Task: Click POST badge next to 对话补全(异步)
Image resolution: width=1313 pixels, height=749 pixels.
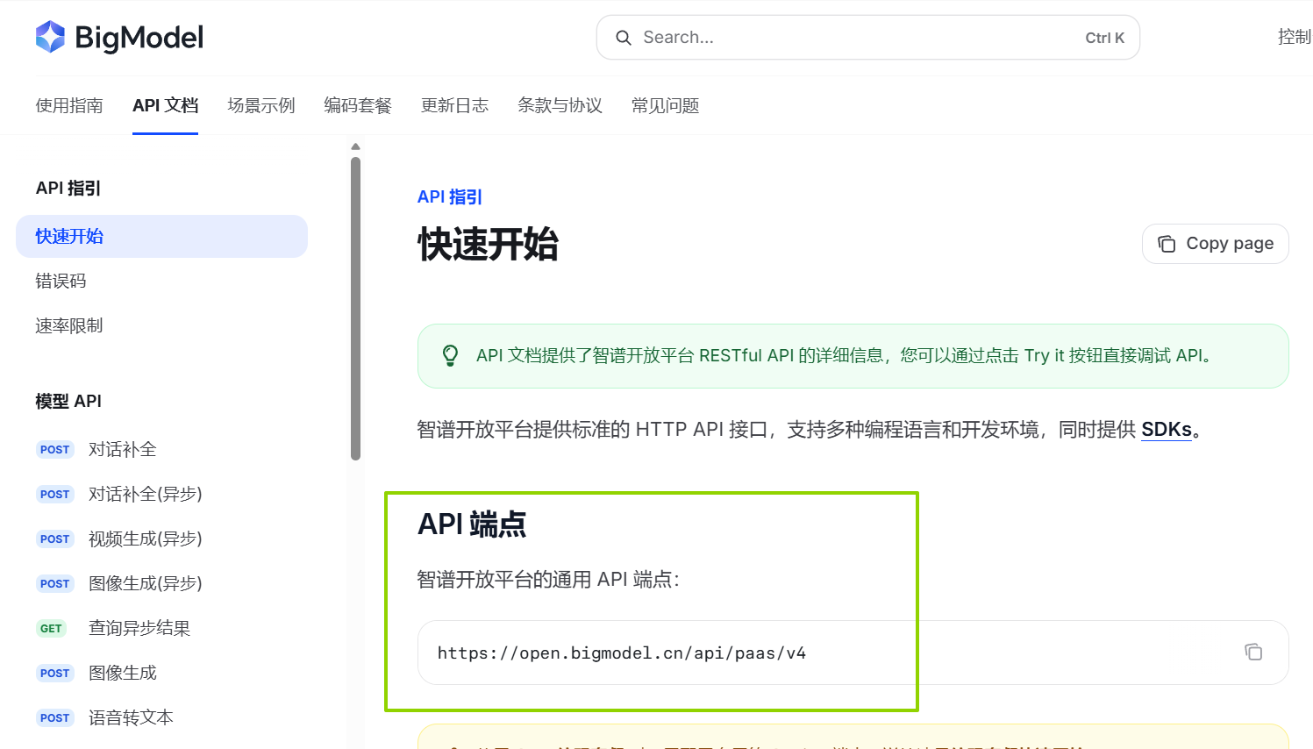Action: pos(54,494)
